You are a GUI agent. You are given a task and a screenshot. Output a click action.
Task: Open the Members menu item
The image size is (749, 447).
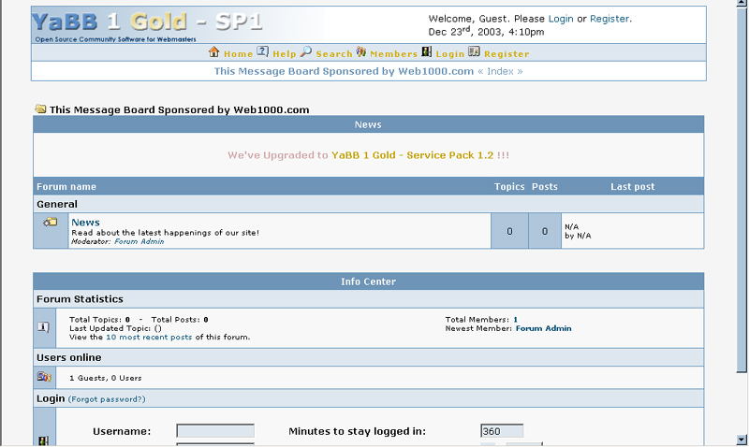pos(393,54)
